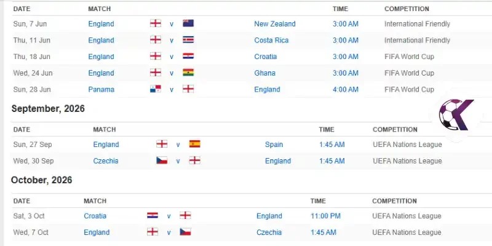The image size is (492, 246).
Task: Open the New Zealand team link
Action: click(x=275, y=24)
